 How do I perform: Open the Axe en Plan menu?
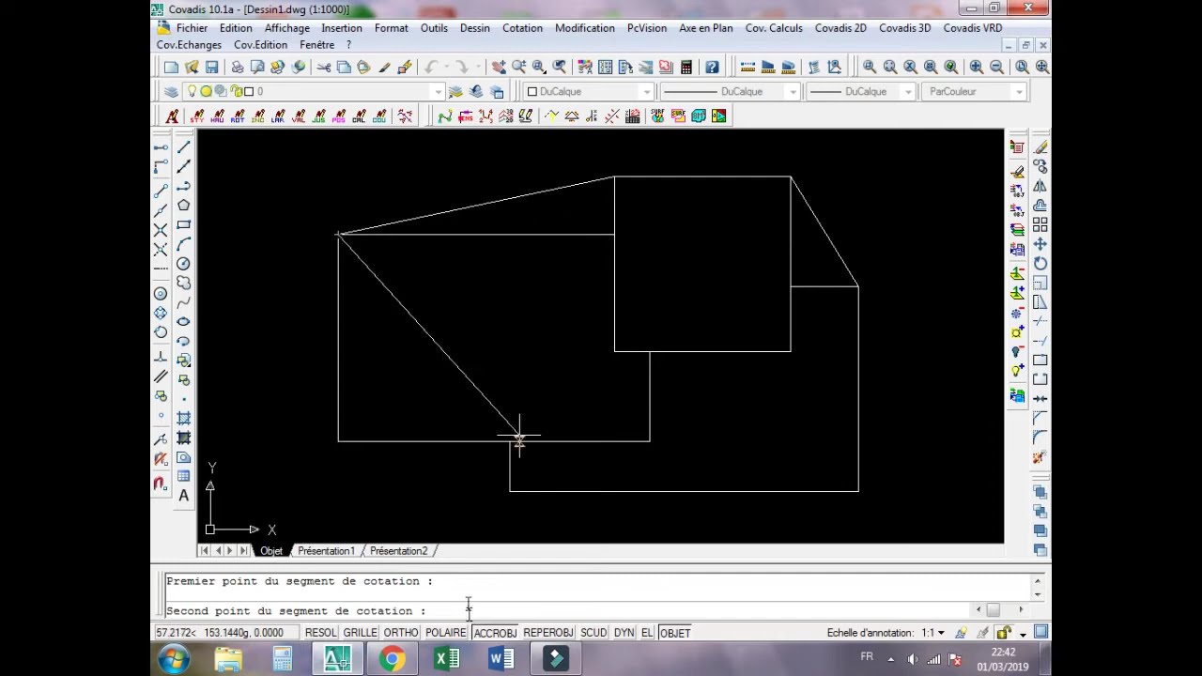coord(706,28)
